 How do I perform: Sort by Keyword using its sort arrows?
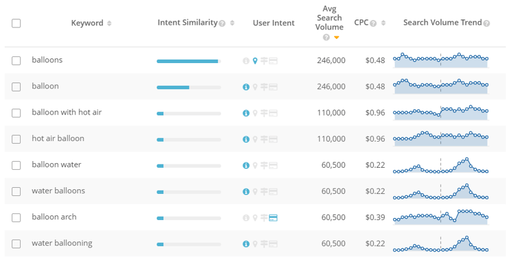(x=109, y=23)
